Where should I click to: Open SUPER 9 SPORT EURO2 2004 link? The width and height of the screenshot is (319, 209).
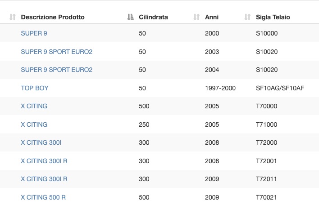pos(57,70)
